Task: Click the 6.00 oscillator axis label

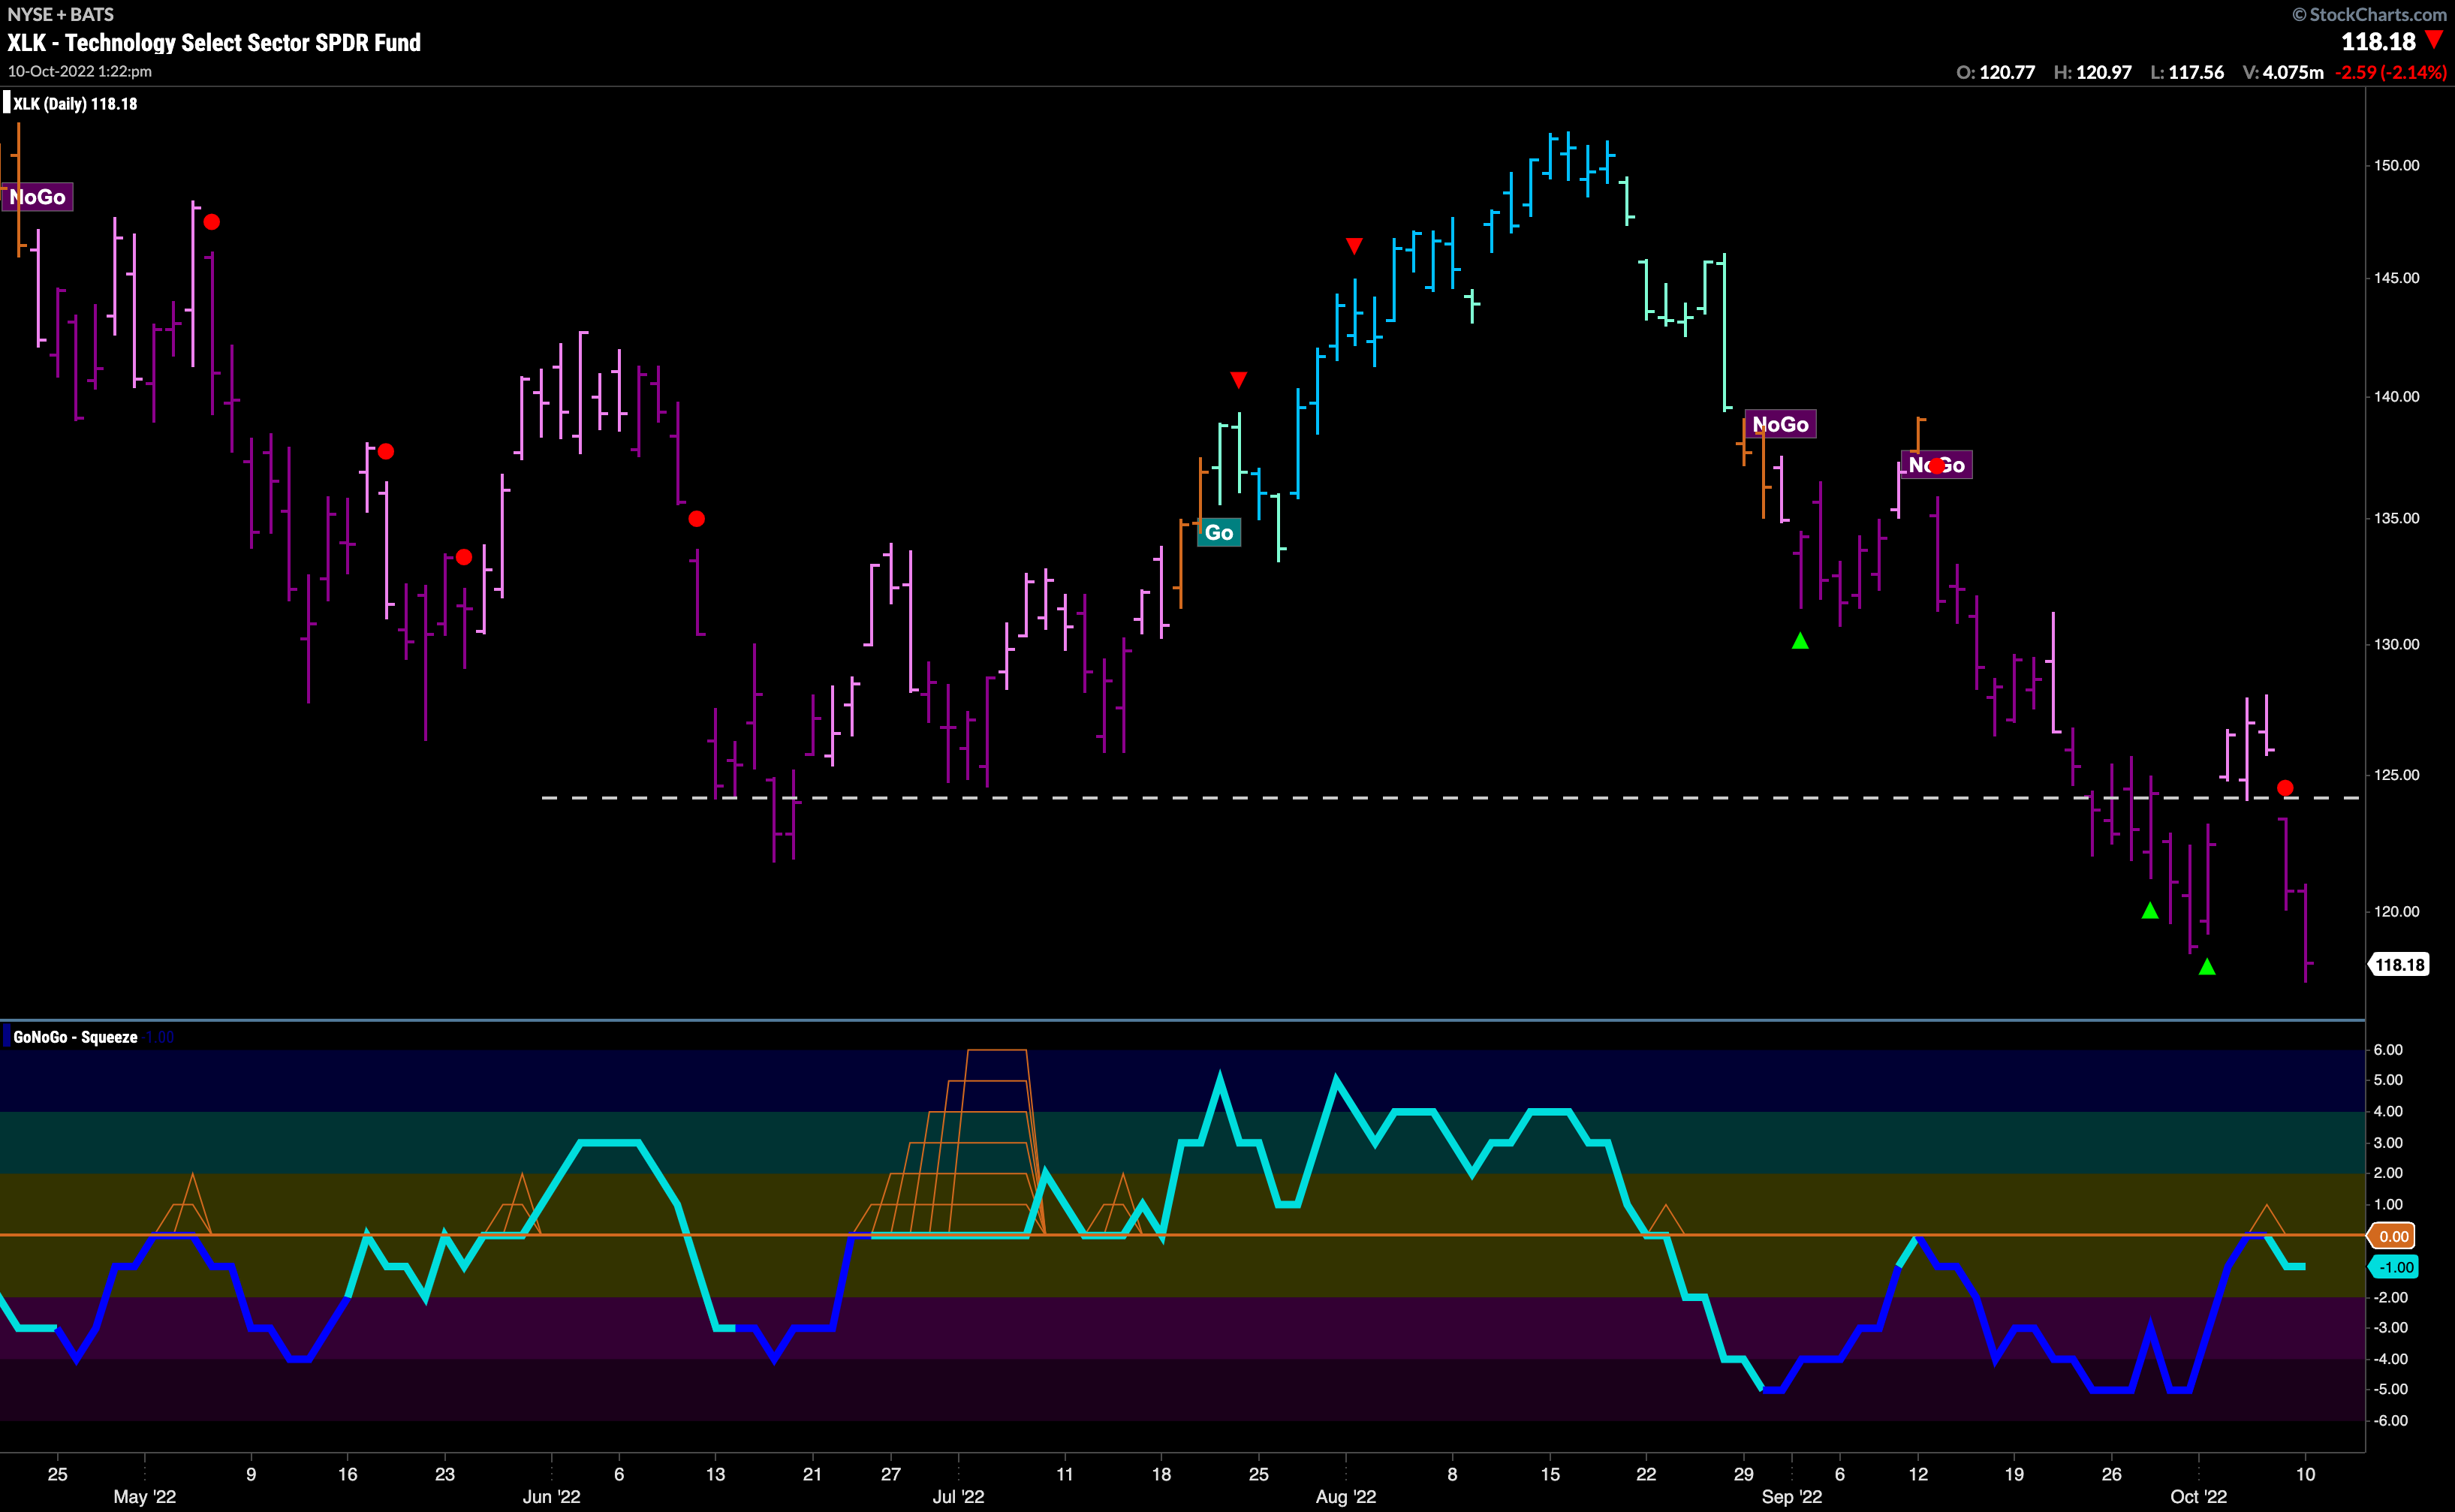Action: coord(2388,1049)
